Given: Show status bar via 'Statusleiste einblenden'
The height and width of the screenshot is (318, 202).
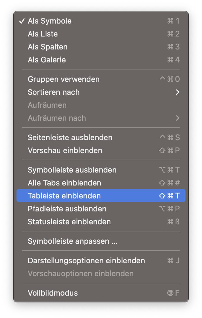Looking at the screenshot, I should (69, 222).
